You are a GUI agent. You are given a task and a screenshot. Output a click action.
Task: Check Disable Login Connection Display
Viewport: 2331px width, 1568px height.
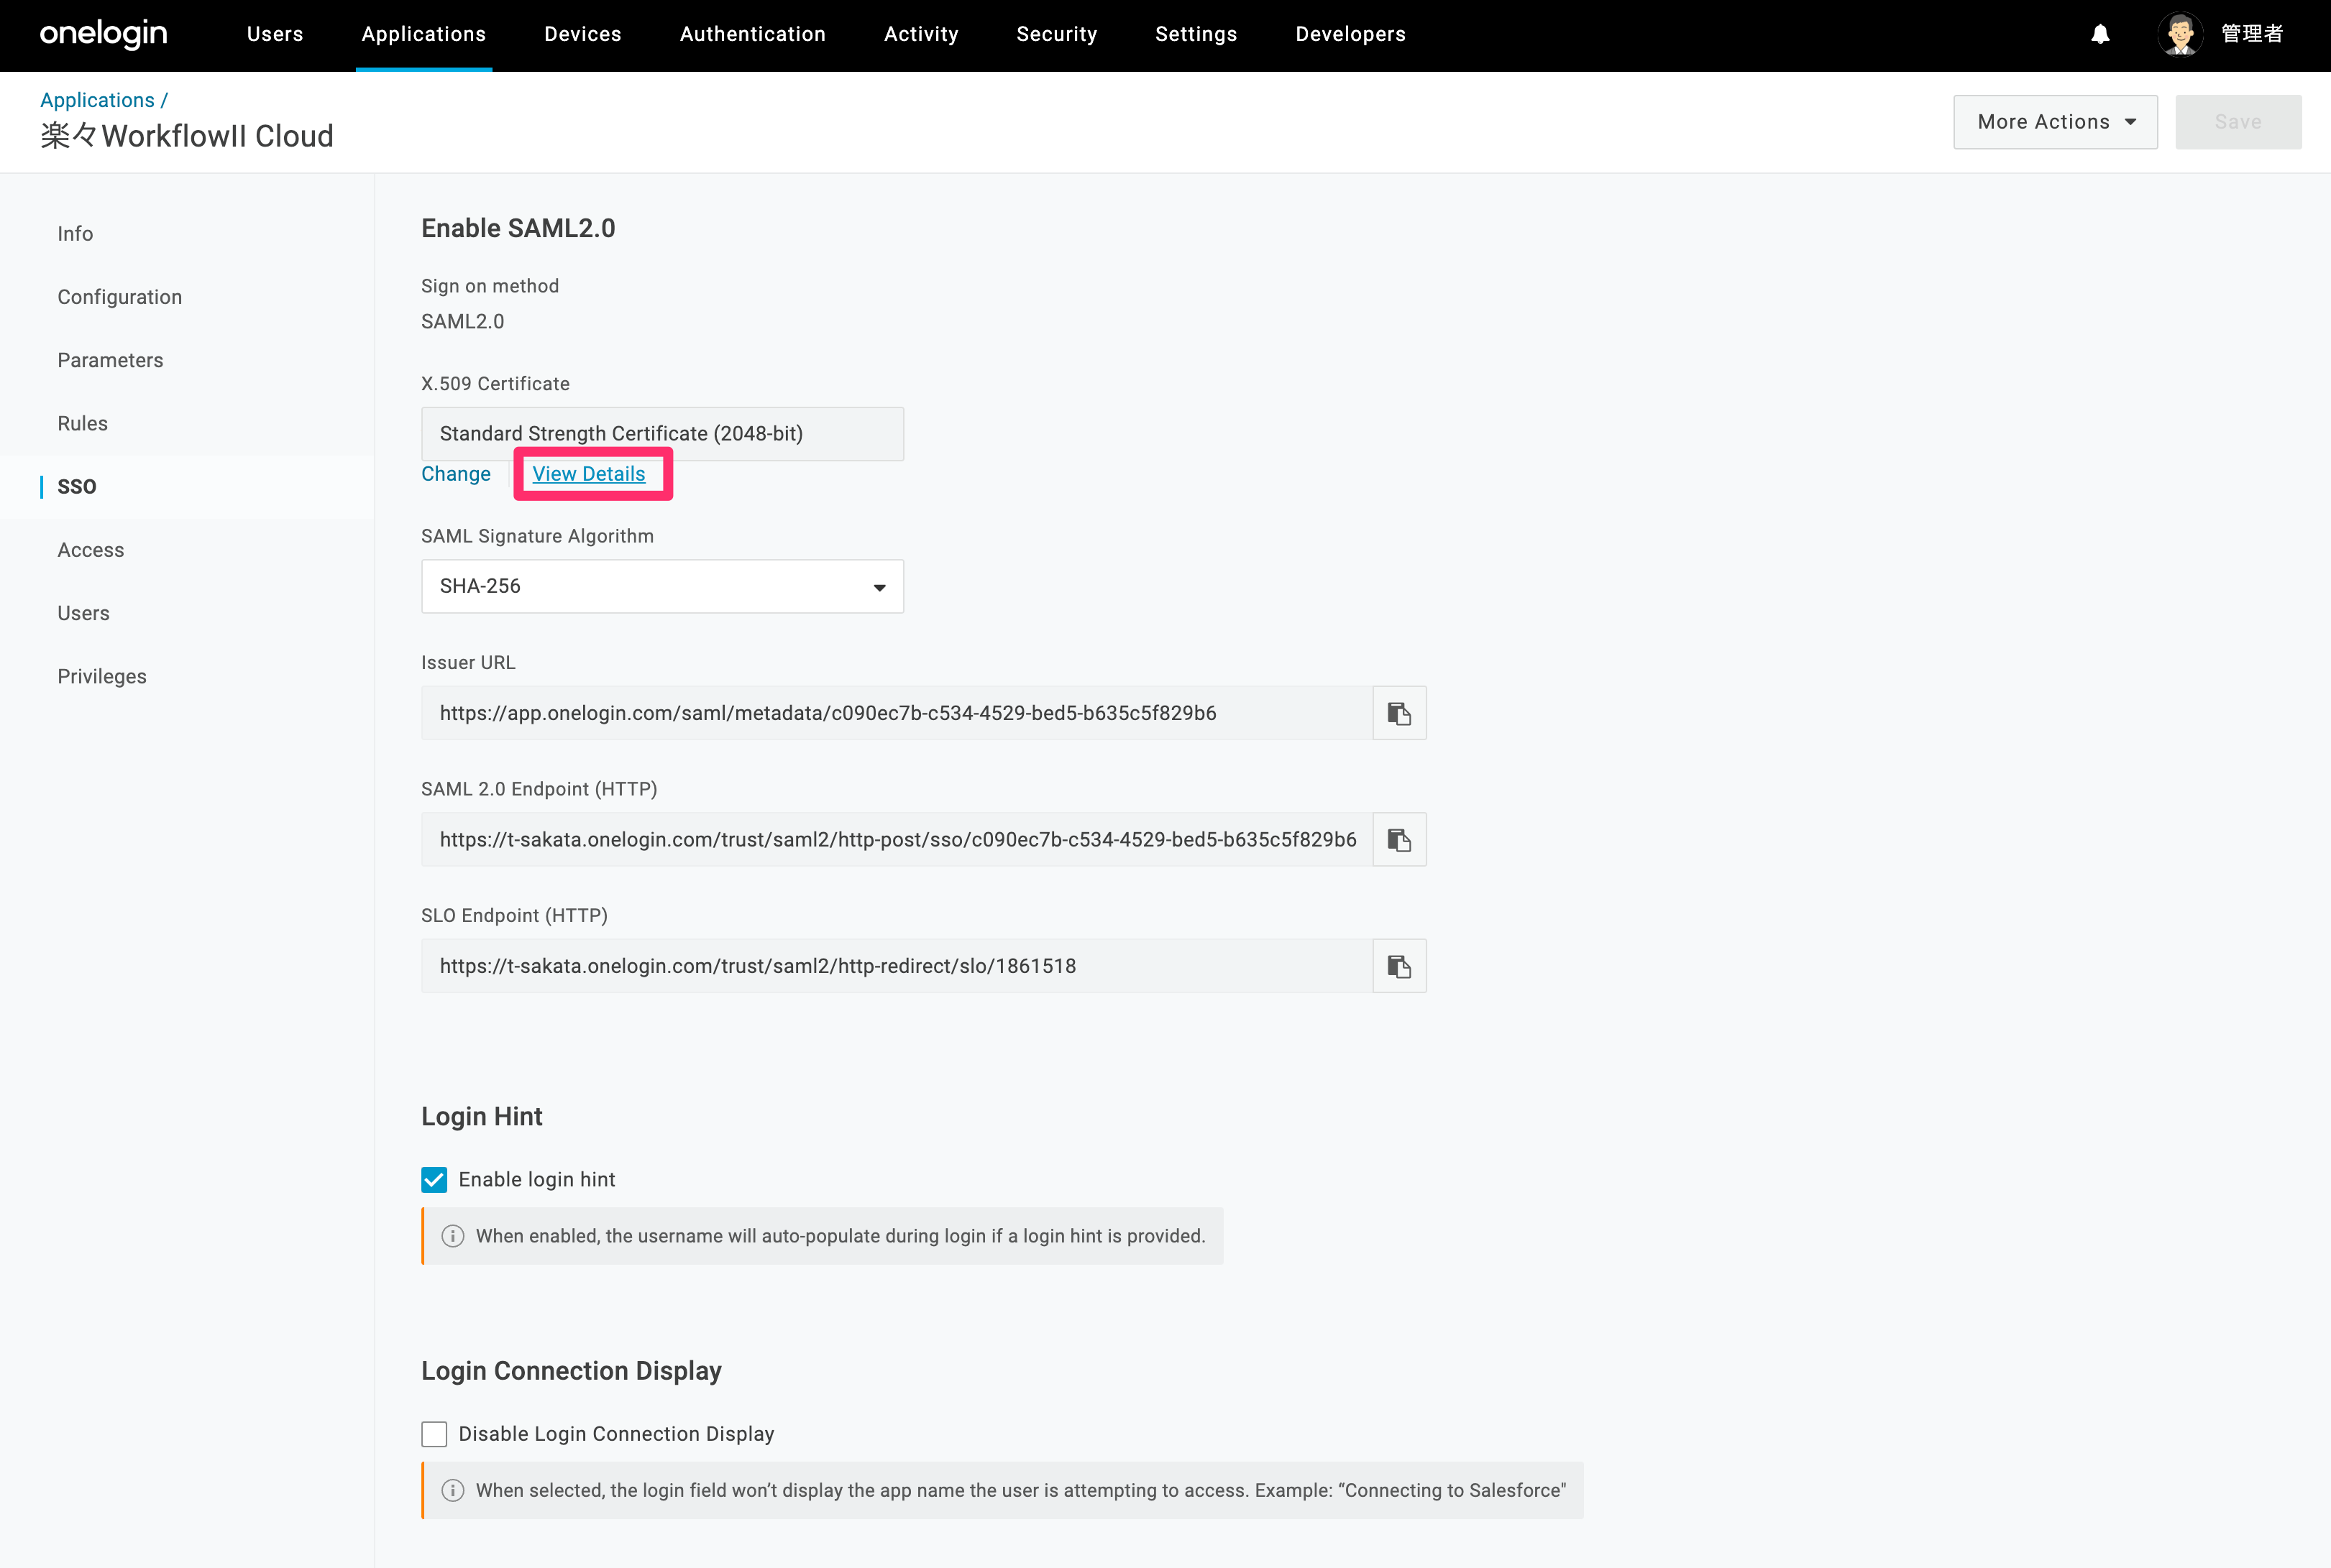coord(434,1434)
